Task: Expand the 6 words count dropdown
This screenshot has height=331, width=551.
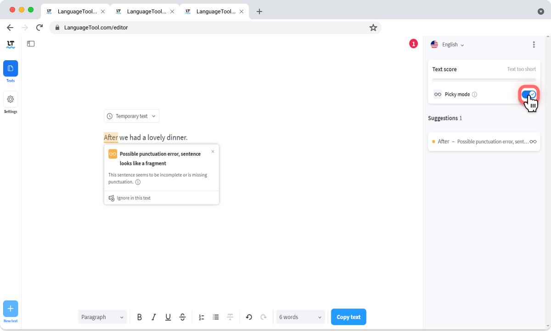Action: click(x=301, y=317)
